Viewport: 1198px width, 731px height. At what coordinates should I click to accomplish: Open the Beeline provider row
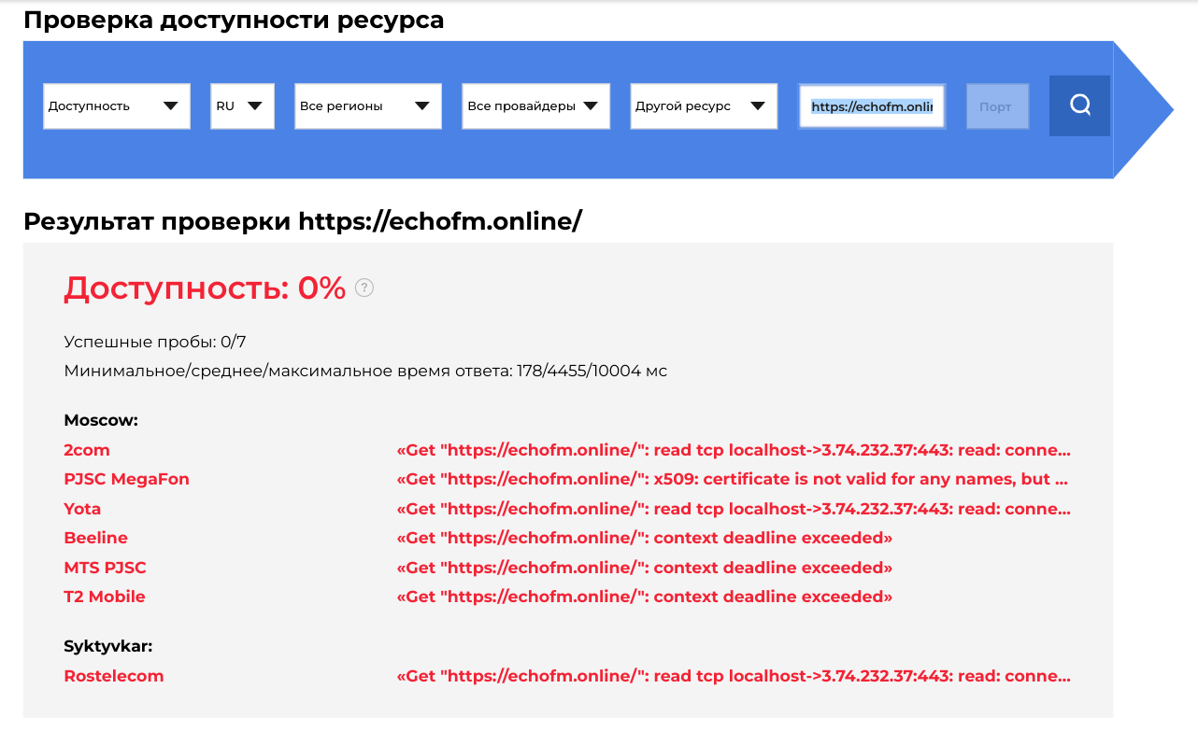click(95, 538)
